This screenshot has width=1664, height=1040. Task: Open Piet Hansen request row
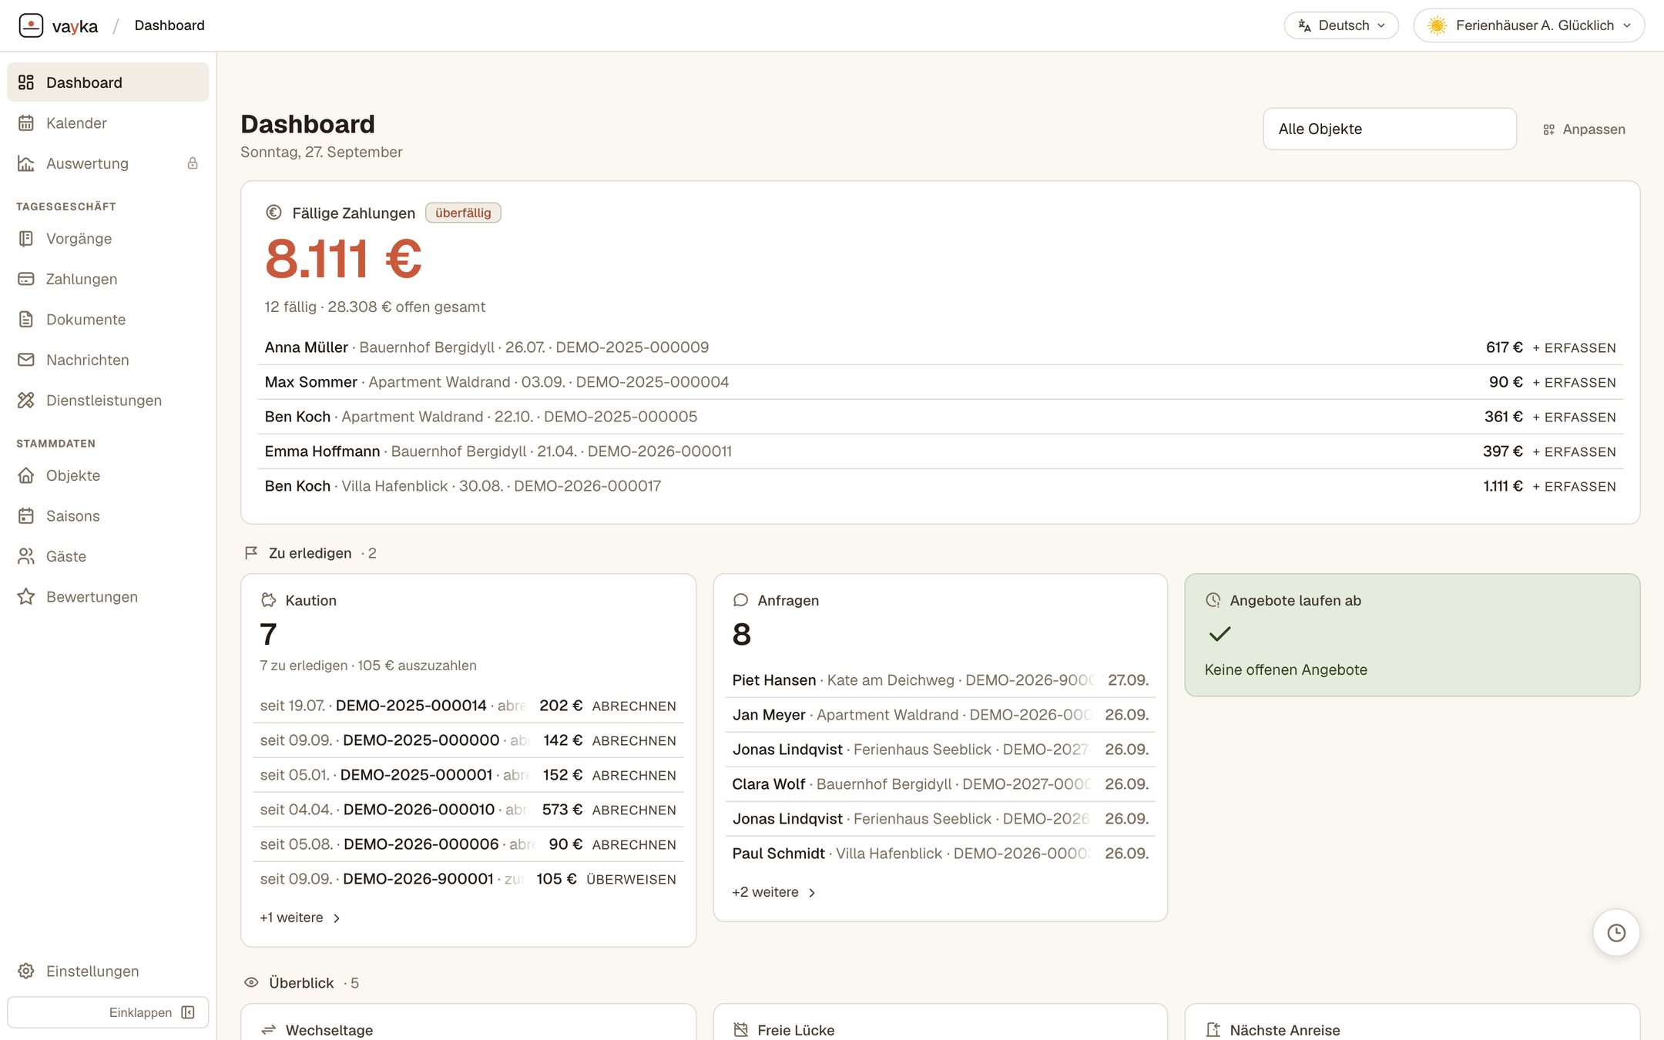940,680
